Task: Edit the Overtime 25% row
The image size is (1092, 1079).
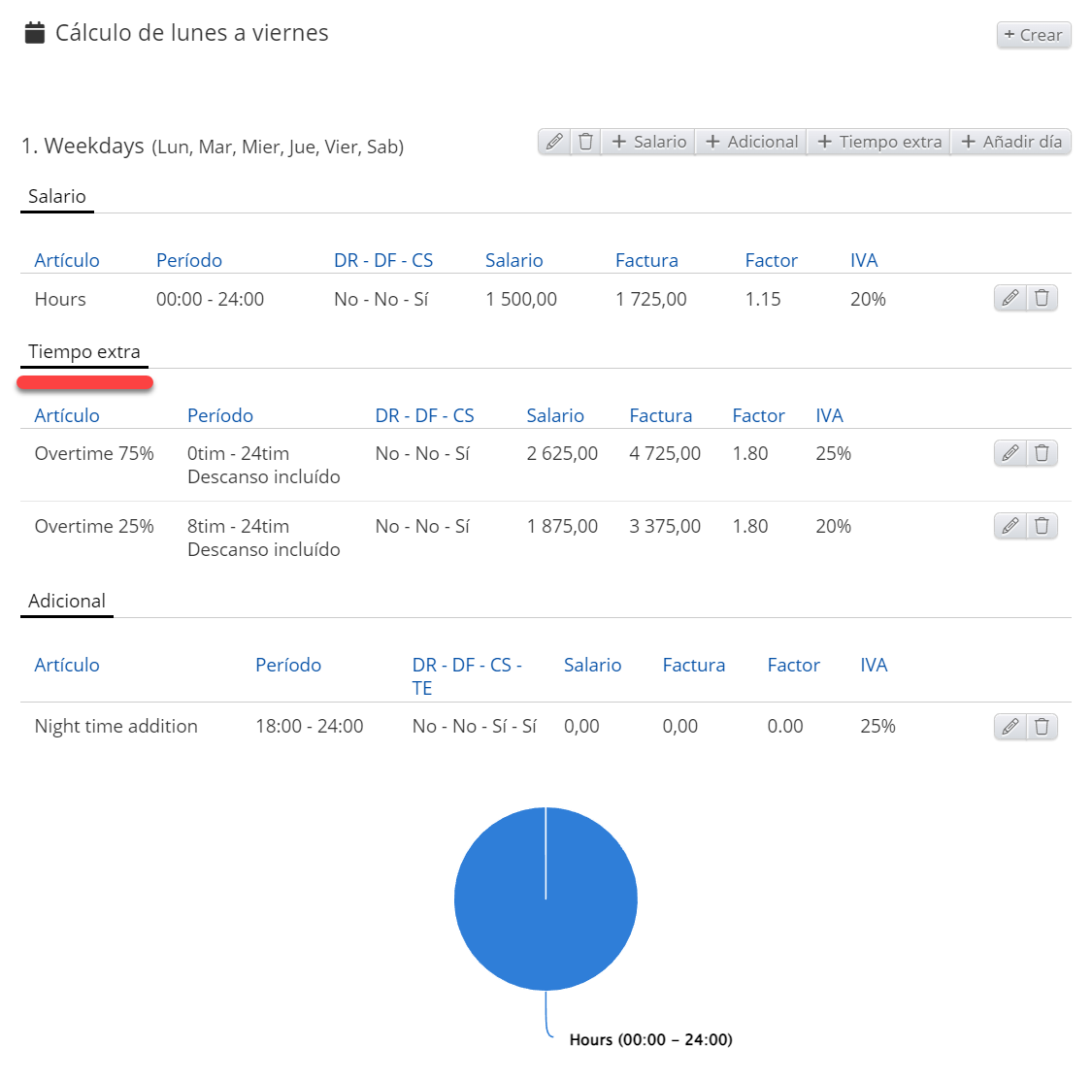Action: point(1009,526)
